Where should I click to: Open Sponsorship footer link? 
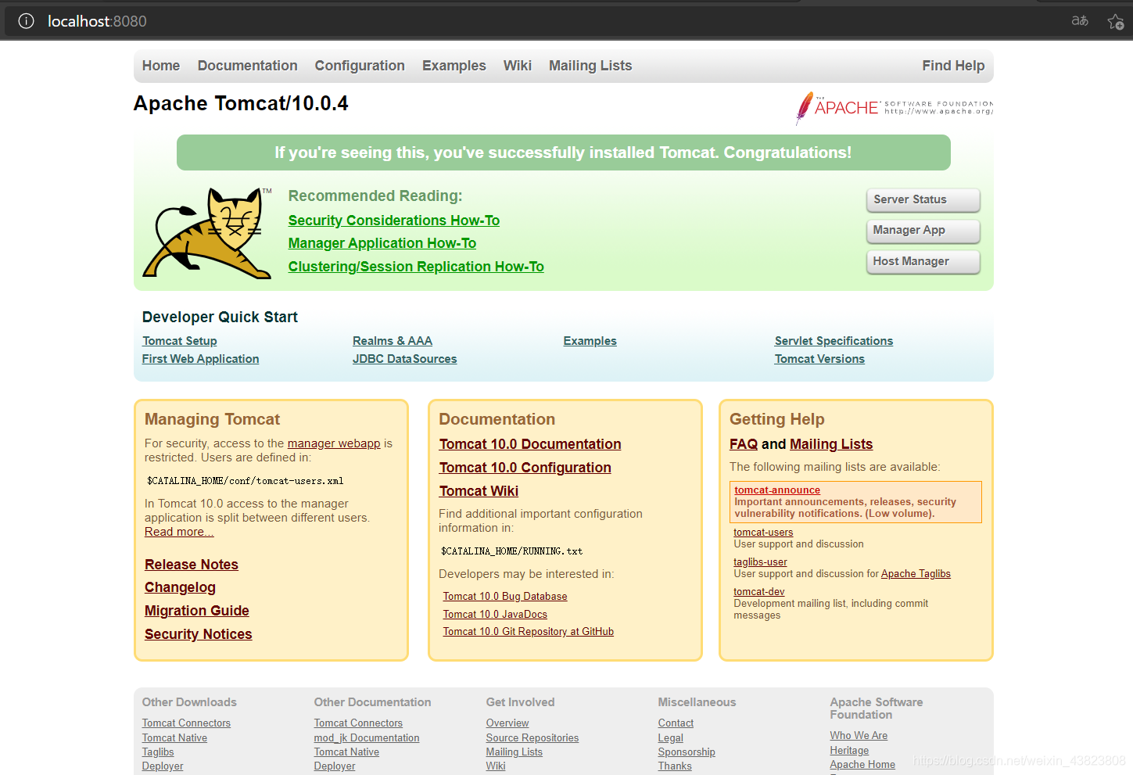coord(687,752)
